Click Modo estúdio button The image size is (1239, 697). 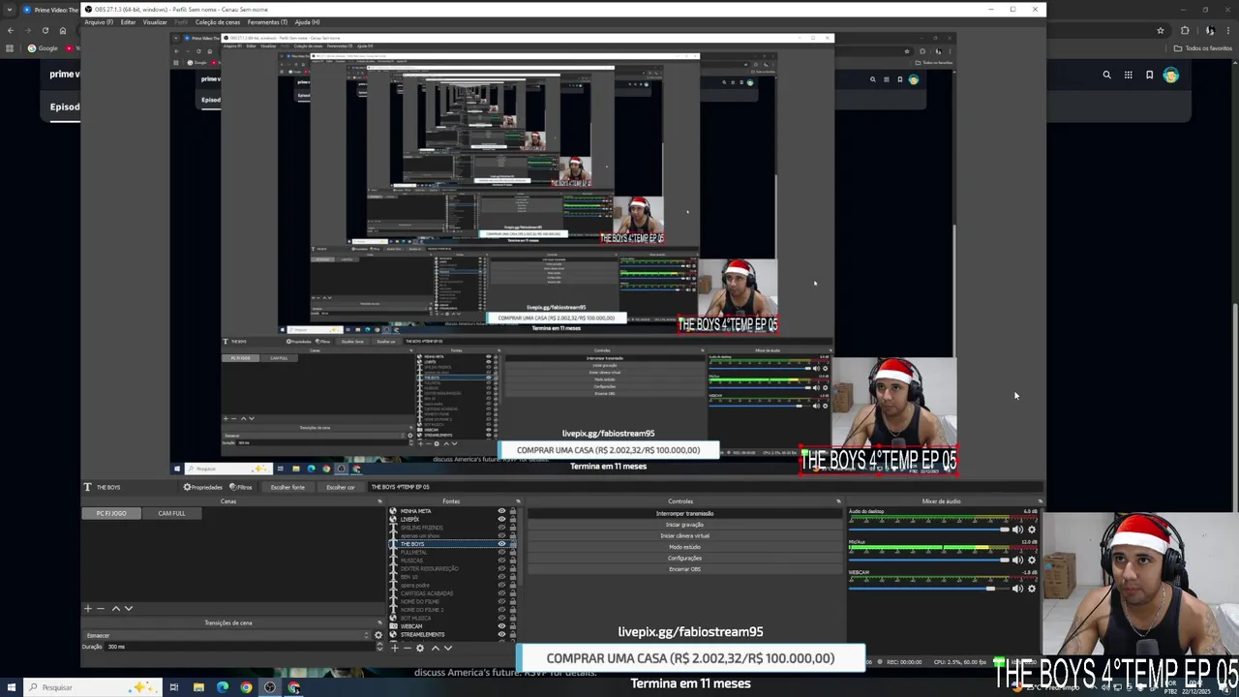pos(684,547)
